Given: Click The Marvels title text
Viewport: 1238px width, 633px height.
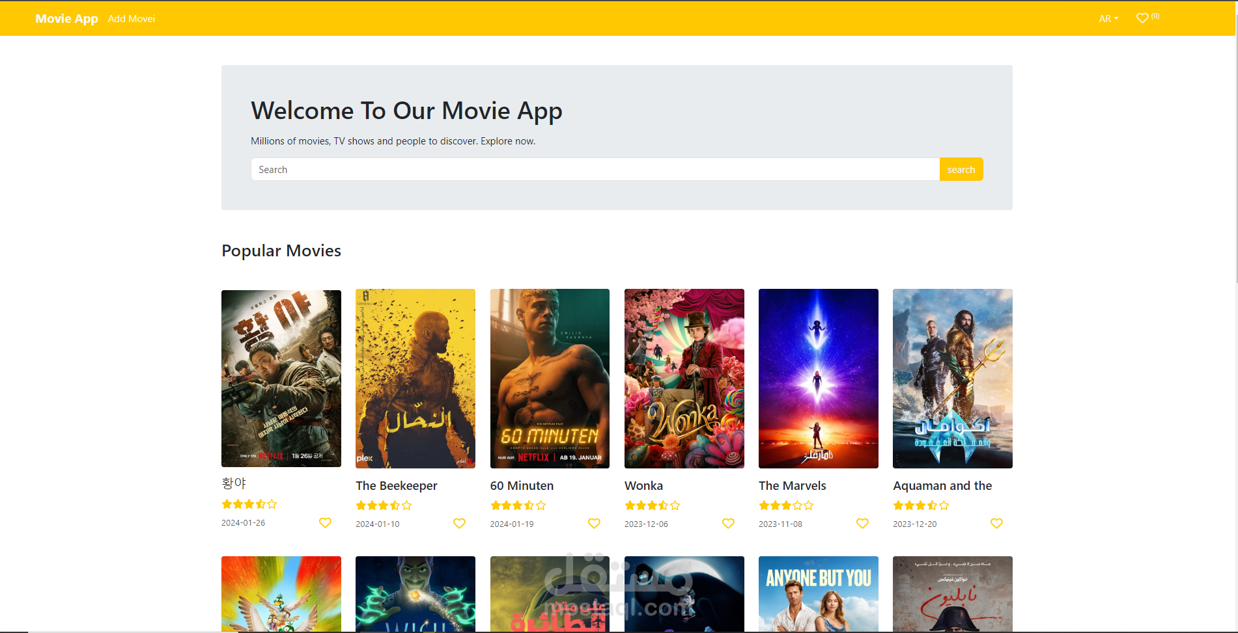Looking at the screenshot, I should (792, 485).
